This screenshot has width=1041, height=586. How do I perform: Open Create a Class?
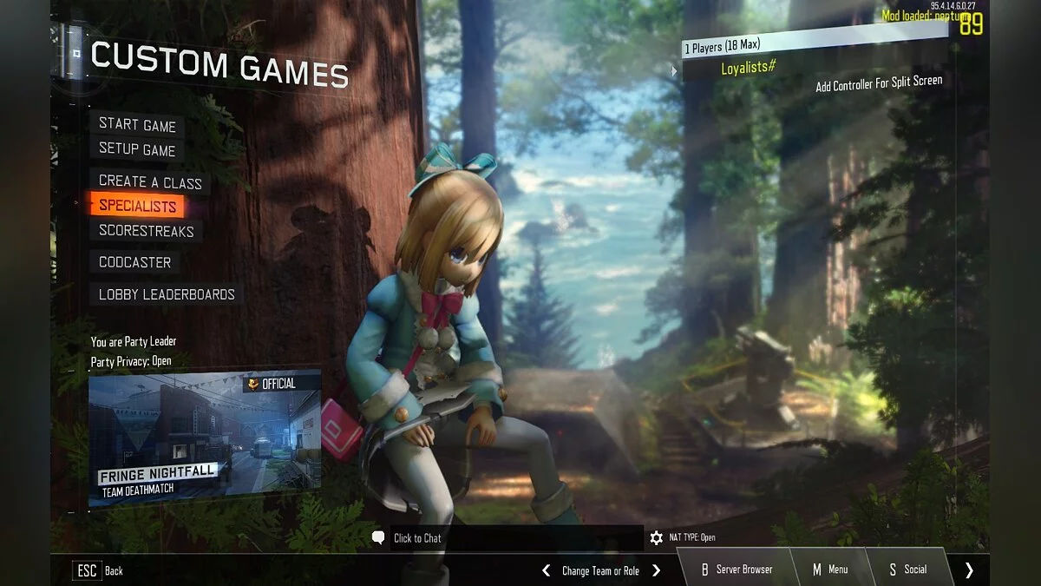click(x=150, y=181)
